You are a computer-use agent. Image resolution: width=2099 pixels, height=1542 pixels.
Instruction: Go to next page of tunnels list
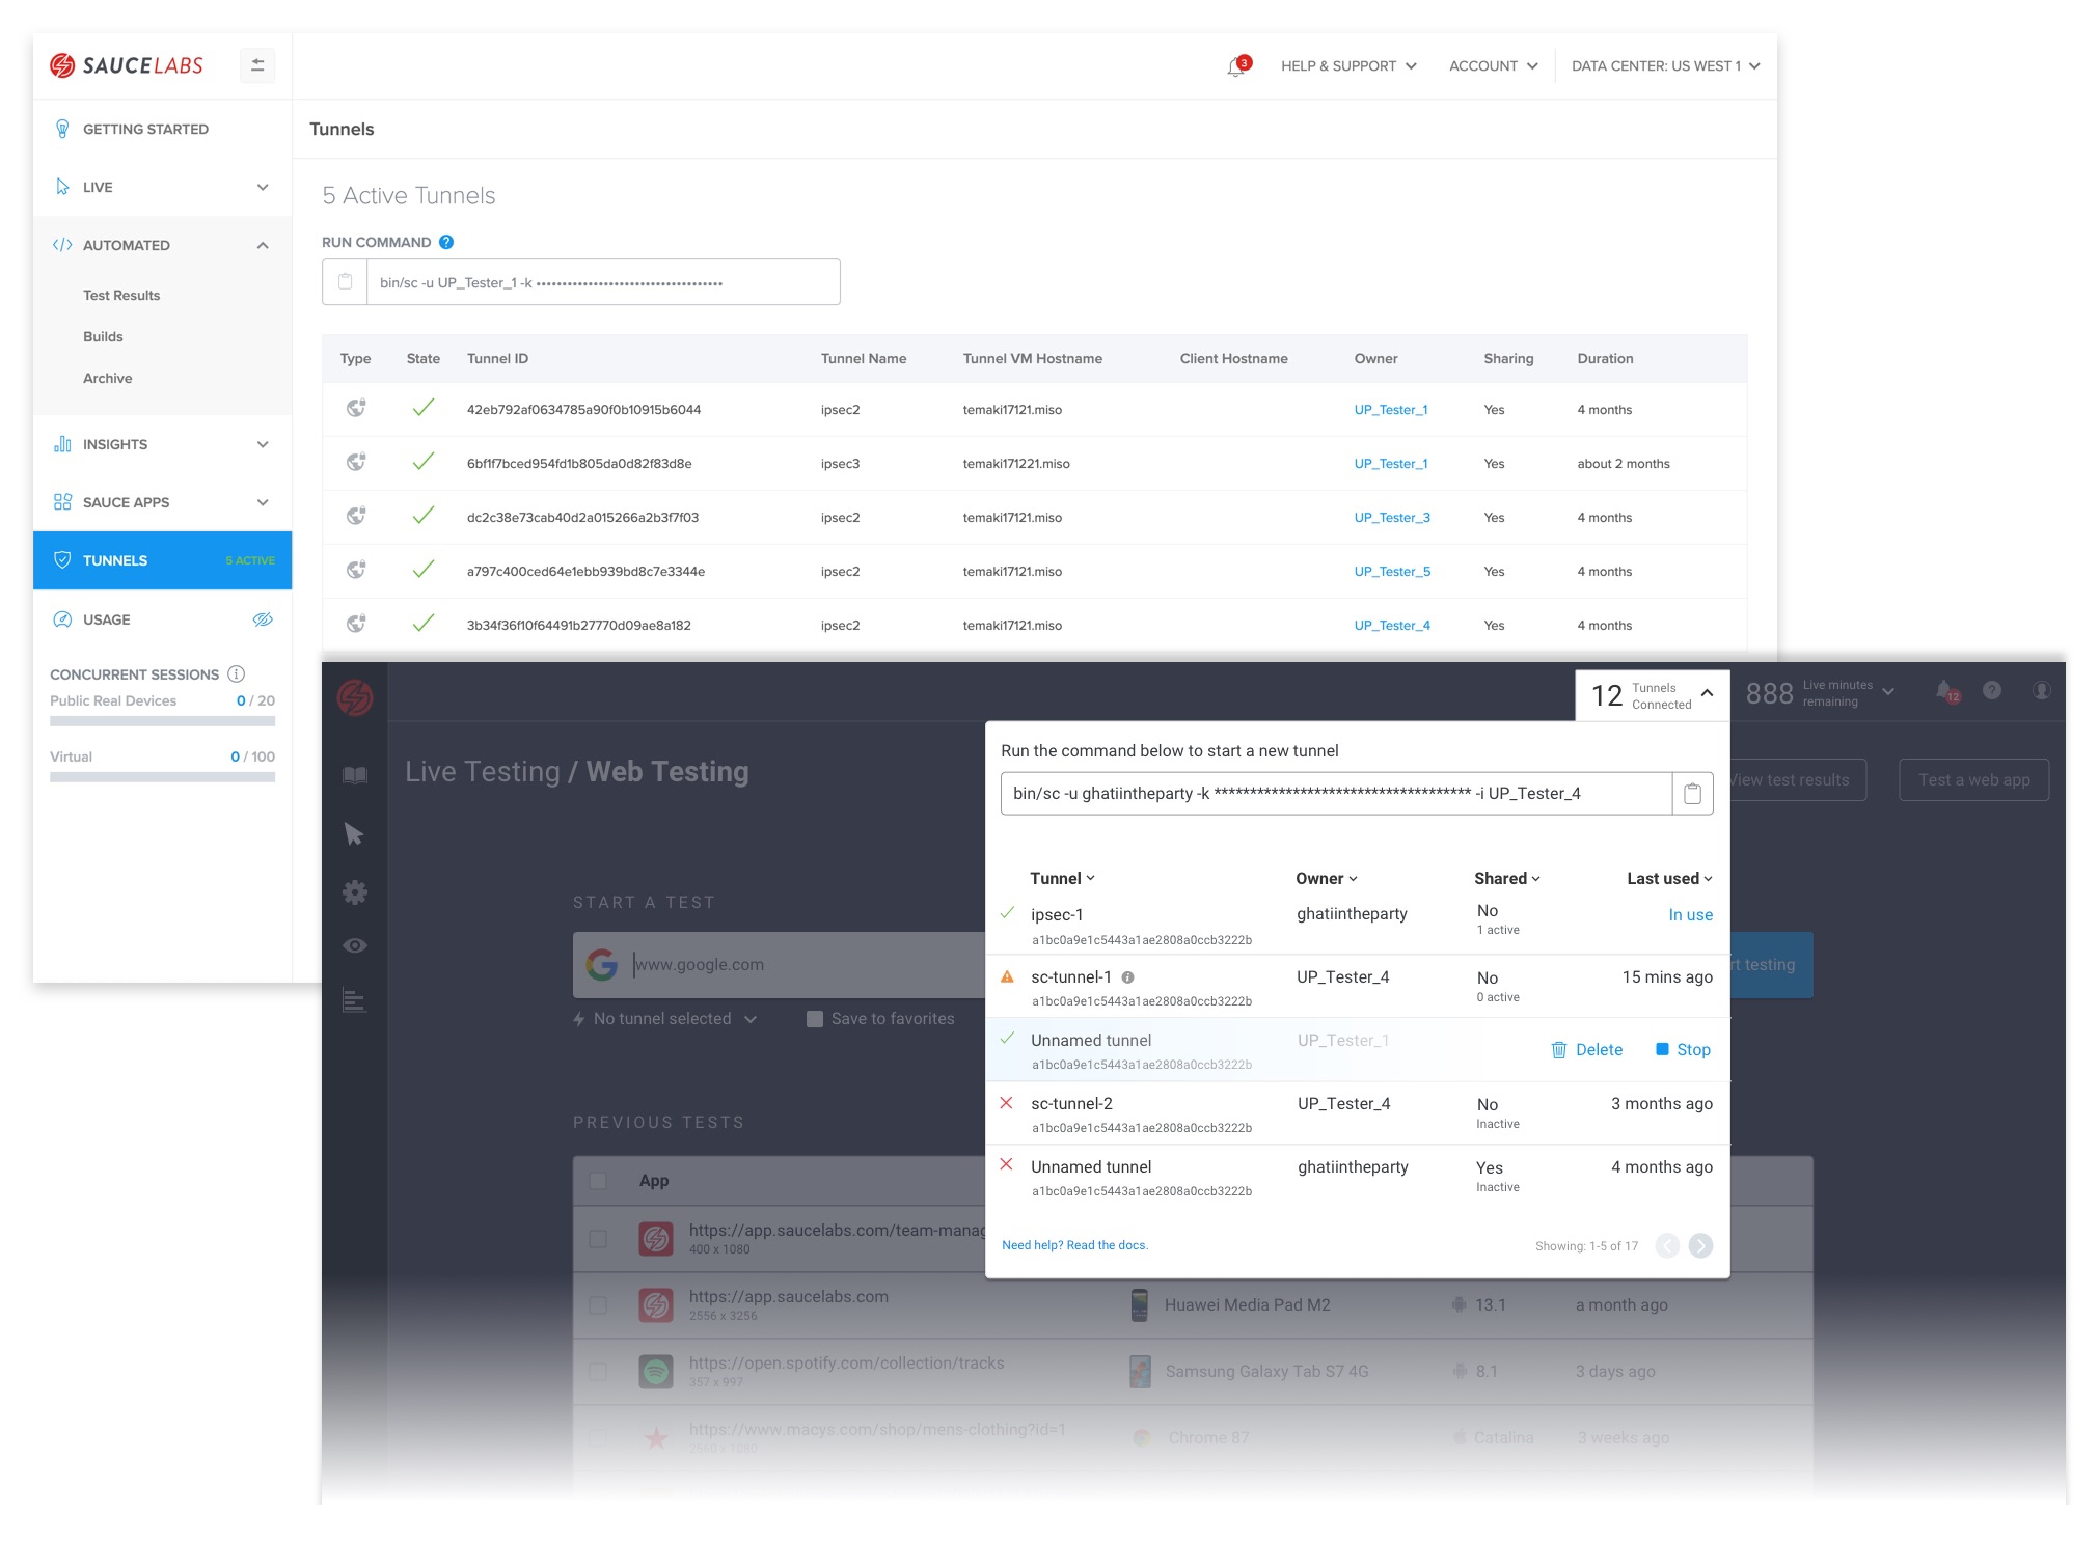pyautogui.click(x=1701, y=1246)
